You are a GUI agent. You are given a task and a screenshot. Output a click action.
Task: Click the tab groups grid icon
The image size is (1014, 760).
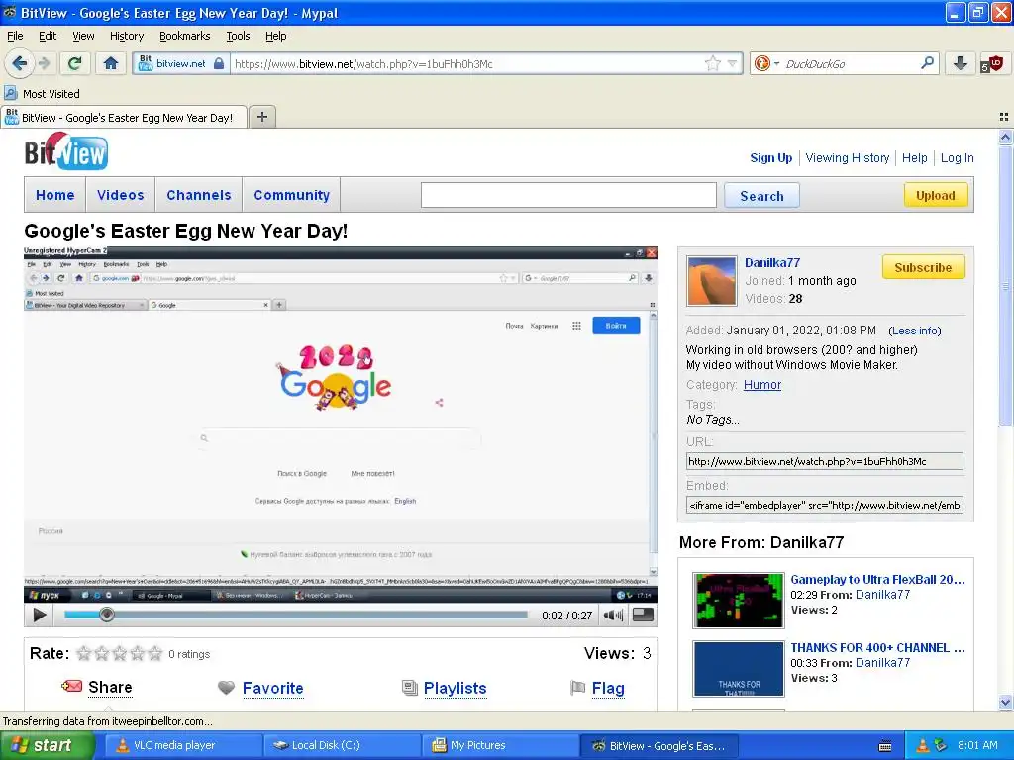click(1004, 117)
